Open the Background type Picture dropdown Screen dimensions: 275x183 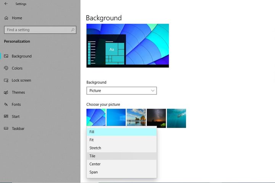(121, 91)
